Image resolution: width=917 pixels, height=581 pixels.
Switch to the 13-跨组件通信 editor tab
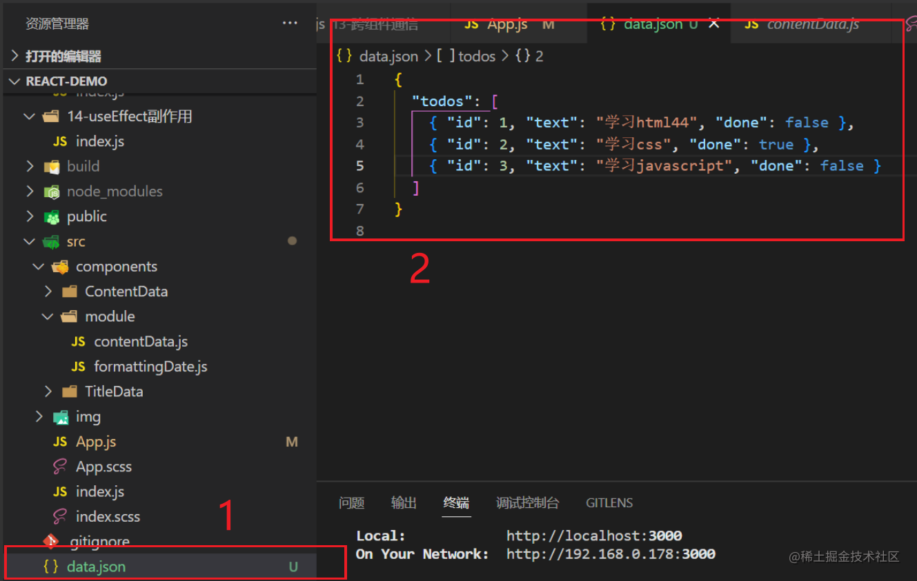click(x=383, y=24)
